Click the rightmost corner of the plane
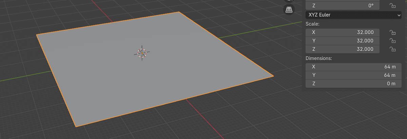 273,76
